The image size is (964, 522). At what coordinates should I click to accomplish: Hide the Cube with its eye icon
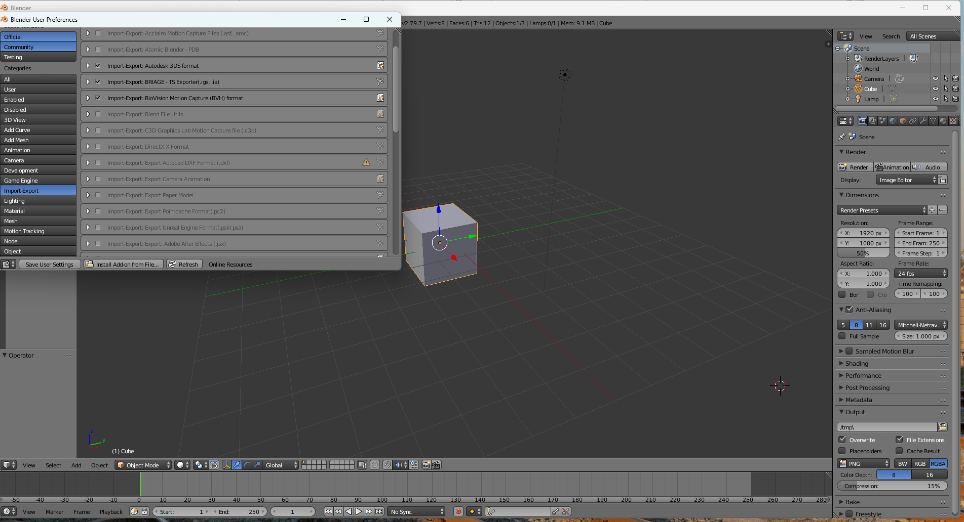point(936,89)
